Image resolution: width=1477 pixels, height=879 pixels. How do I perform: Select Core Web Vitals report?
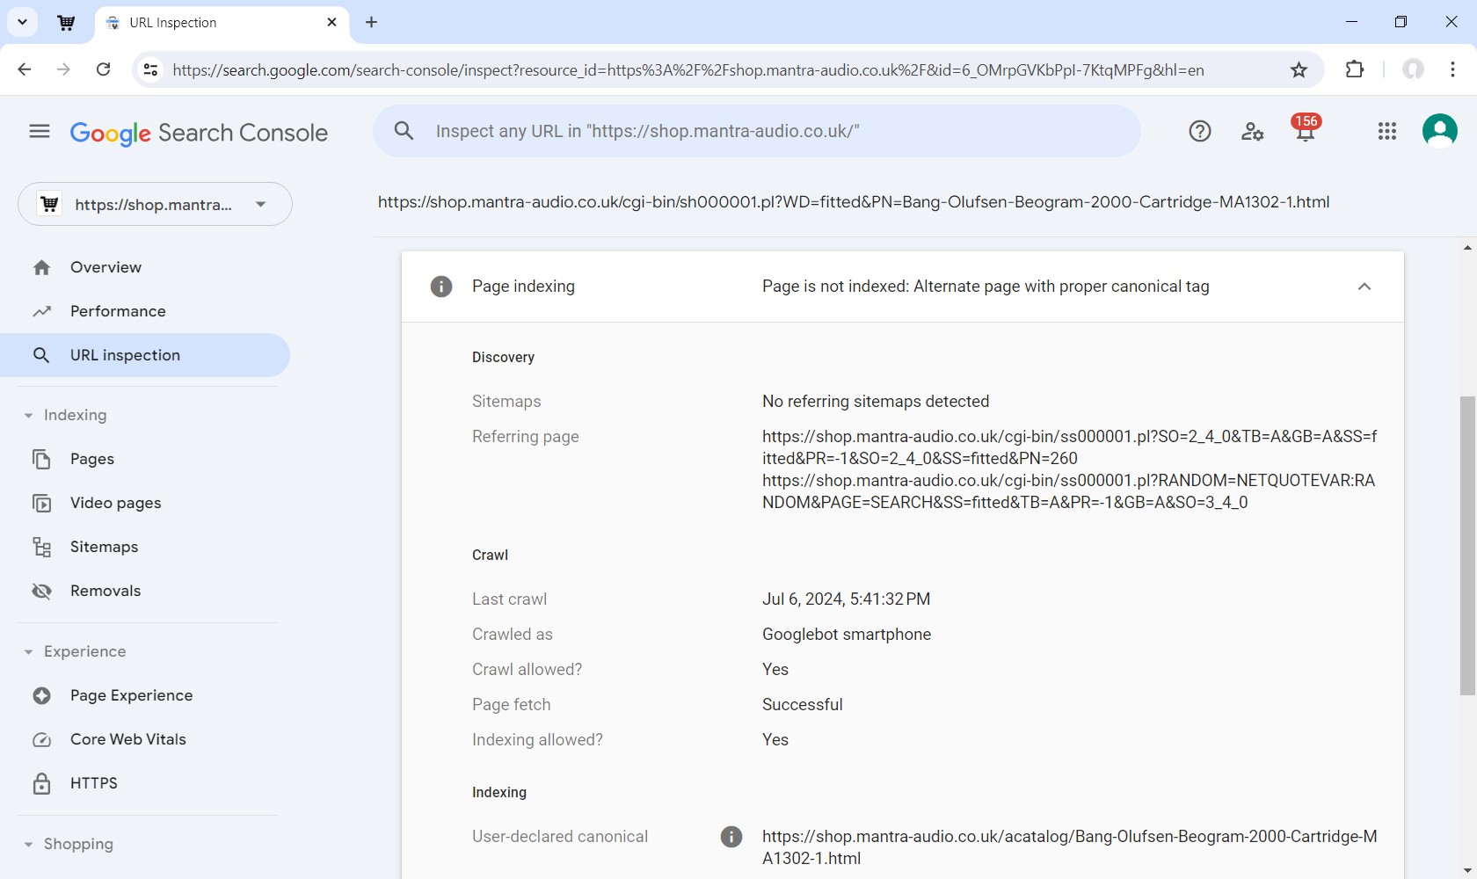128,739
